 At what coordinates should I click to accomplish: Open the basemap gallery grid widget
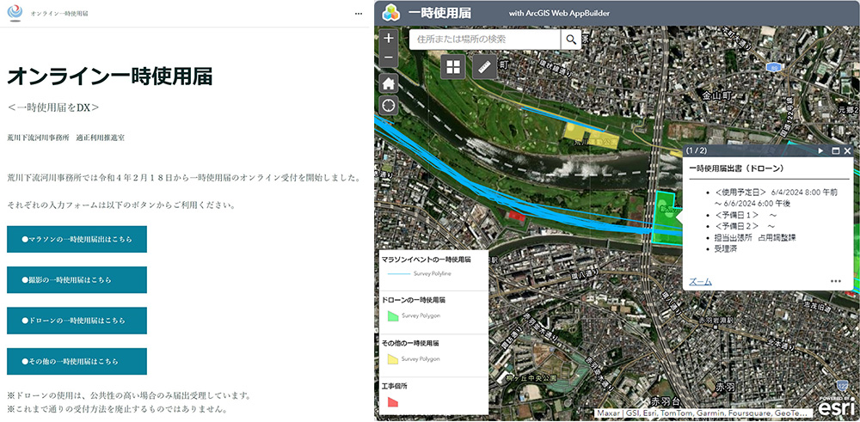[453, 67]
